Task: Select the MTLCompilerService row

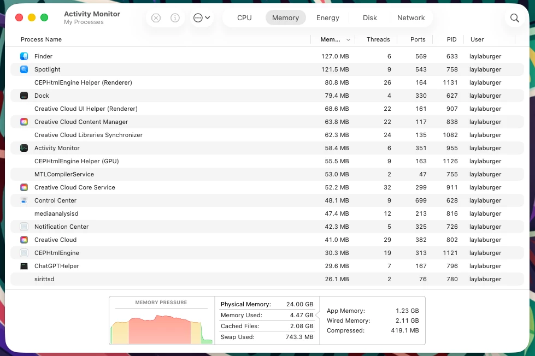Action: tap(267, 174)
